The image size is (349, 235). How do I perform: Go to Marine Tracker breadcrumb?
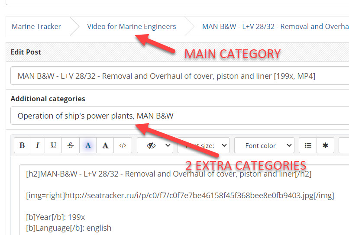[x=36, y=27]
